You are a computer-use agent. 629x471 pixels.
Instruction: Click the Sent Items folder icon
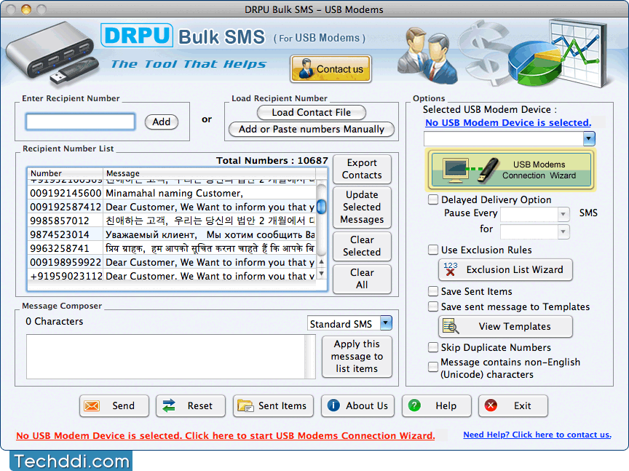245,406
